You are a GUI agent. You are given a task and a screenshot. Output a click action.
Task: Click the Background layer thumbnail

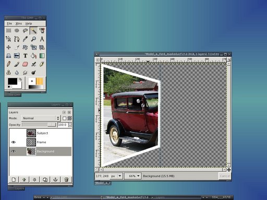click(x=31, y=152)
